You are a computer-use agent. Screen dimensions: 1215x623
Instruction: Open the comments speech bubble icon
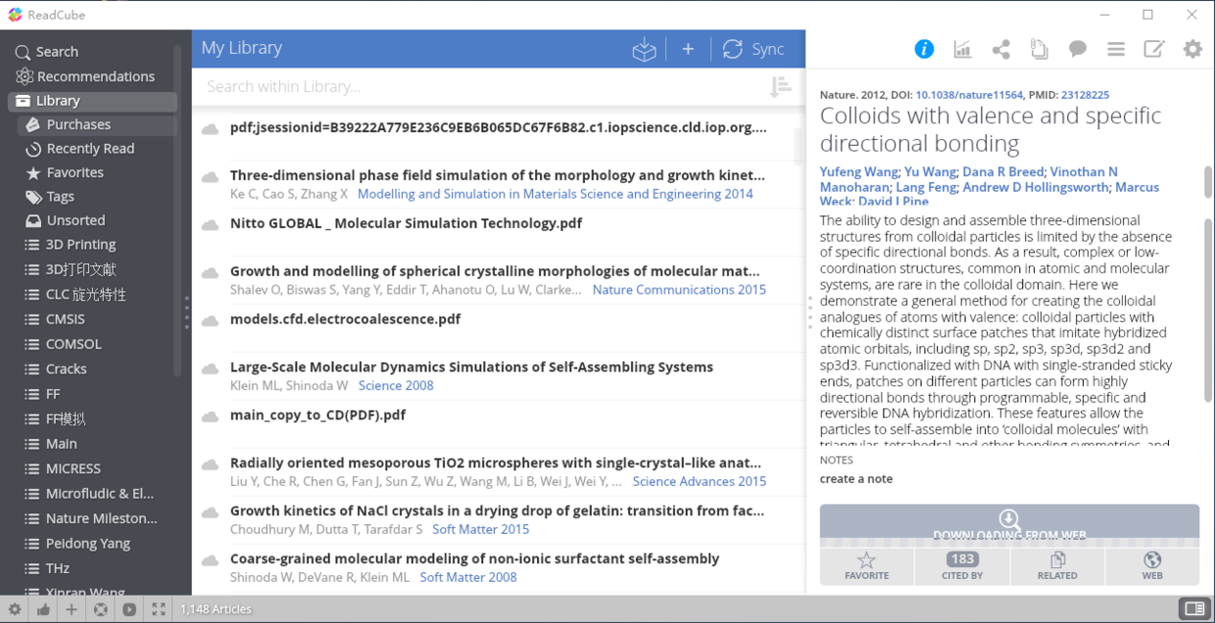[1077, 49]
